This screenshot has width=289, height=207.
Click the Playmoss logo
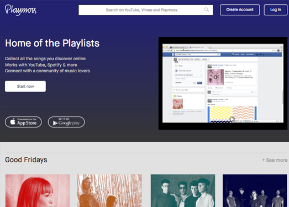pyautogui.click(x=20, y=10)
